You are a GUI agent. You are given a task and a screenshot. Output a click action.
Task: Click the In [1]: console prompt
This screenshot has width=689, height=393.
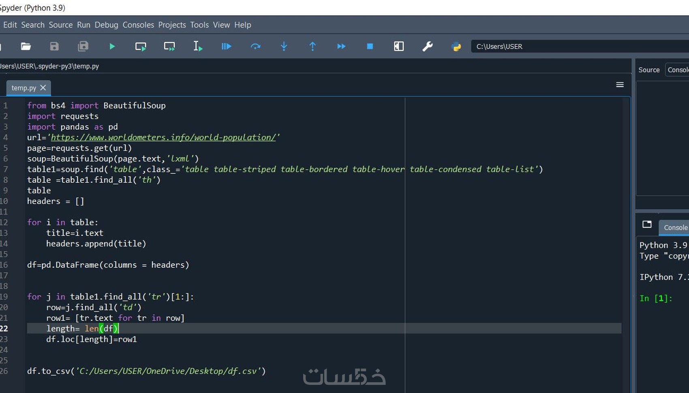point(656,299)
